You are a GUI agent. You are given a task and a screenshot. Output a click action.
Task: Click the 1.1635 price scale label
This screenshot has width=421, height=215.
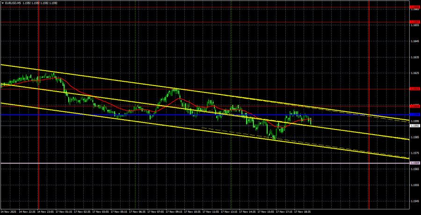[414, 57]
